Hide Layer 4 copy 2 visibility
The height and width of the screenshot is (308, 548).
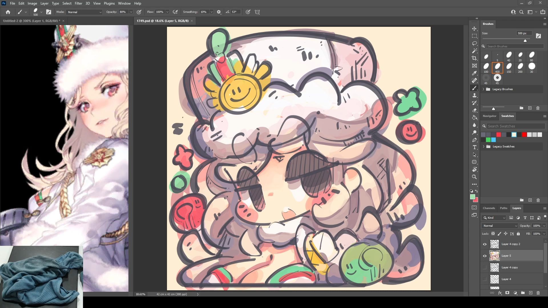coord(485,244)
